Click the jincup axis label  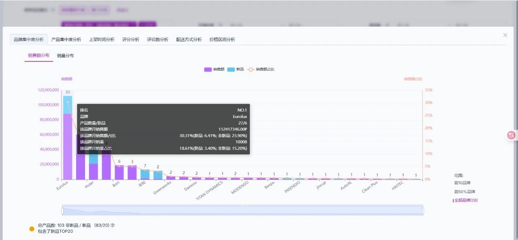click(321, 186)
